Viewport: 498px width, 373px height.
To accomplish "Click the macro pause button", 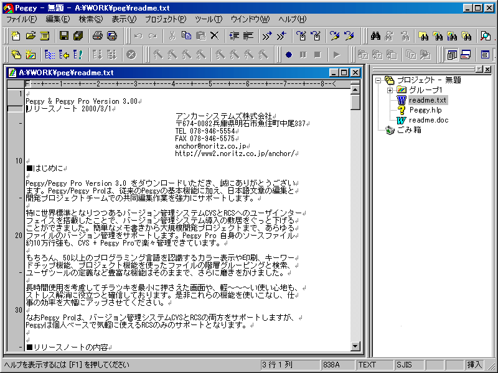I will 303,55.
